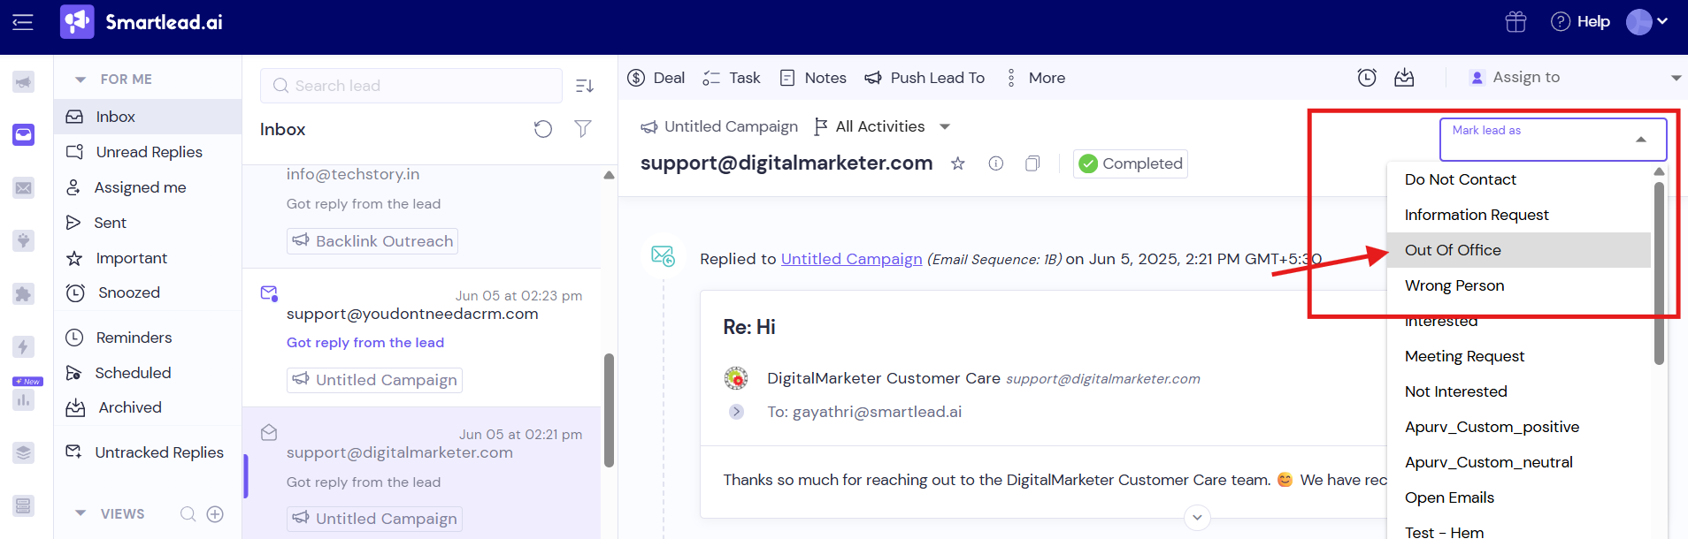Select Open Emails option
Image resolution: width=1688 pixels, height=539 pixels.
[1519, 497]
